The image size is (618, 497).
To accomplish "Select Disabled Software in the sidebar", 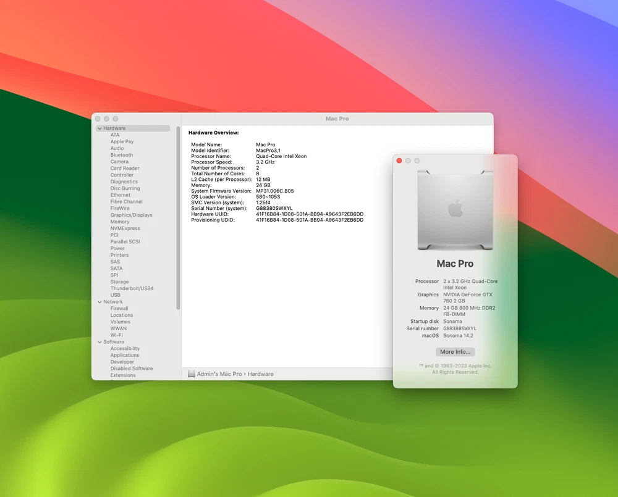I will (x=132, y=369).
